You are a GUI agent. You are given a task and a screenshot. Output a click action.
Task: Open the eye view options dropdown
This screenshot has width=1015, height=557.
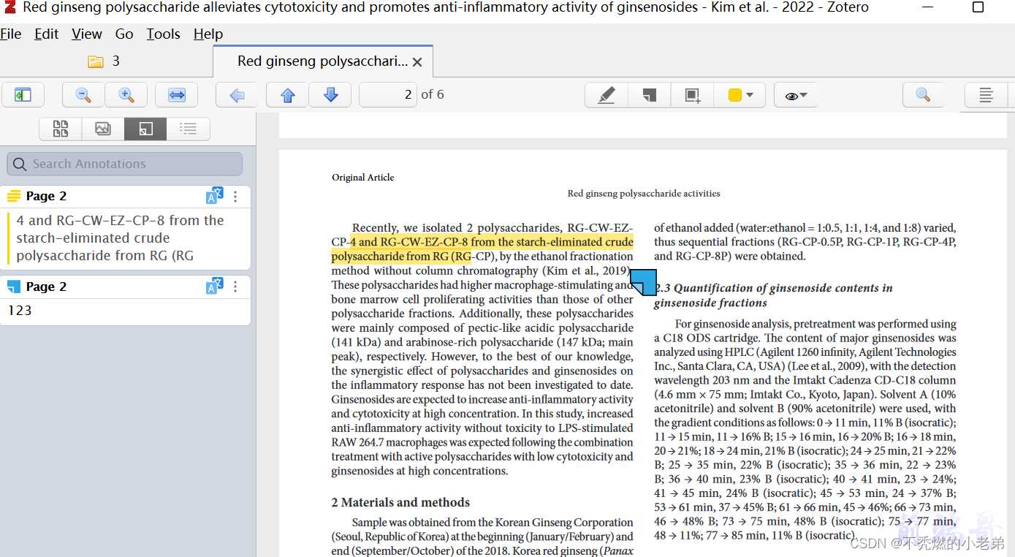796,95
